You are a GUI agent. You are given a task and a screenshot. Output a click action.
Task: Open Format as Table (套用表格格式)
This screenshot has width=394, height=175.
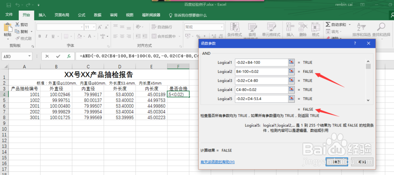pos(252,30)
